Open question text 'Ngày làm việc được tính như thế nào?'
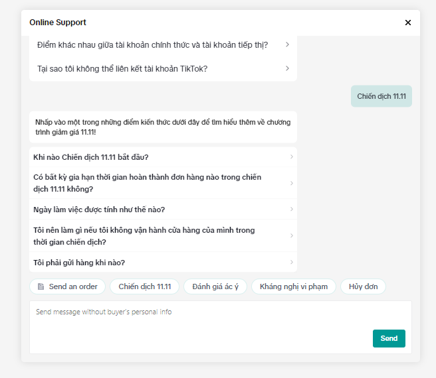 click(99, 210)
